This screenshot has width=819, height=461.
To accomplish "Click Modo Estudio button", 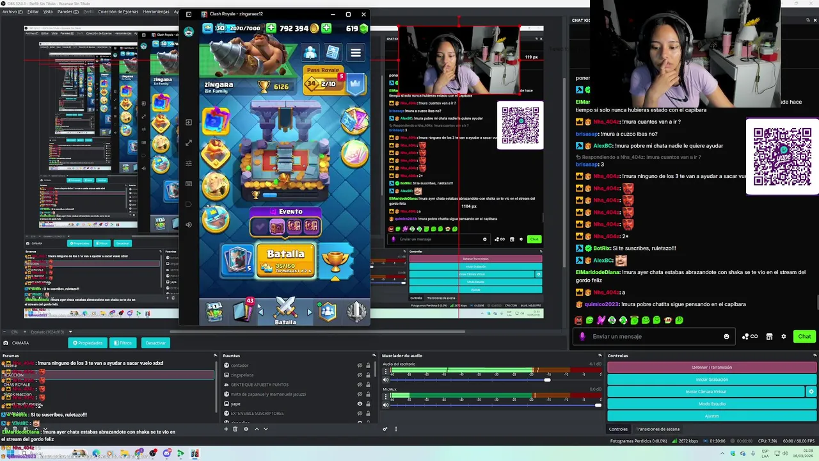I will click(712, 404).
